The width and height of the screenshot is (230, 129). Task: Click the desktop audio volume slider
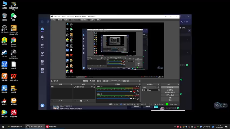tap(114, 99)
